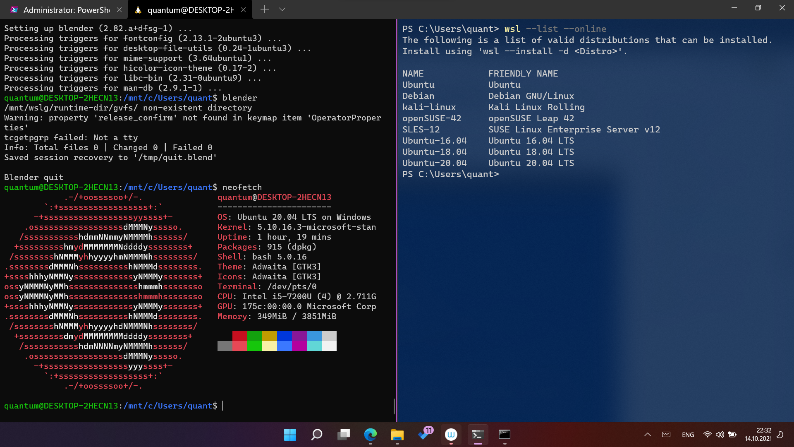The height and width of the screenshot is (447, 794).
Task: Click 'Ubuntu-16.04' distribution name
Action: click(434, 141)
